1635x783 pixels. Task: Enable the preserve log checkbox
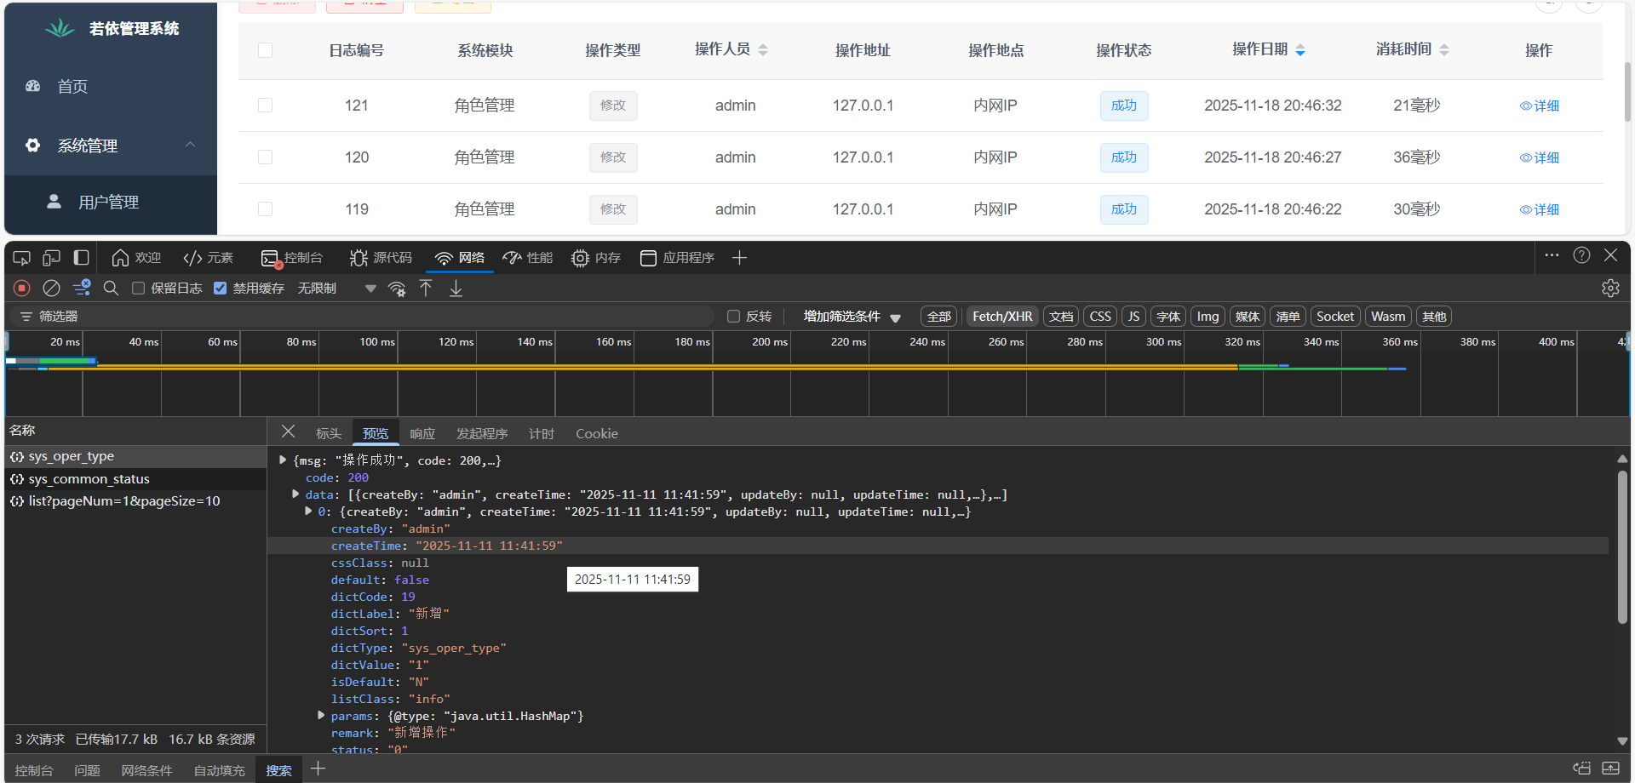pos(138,289)
